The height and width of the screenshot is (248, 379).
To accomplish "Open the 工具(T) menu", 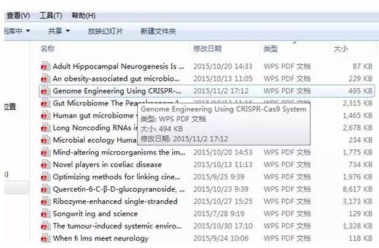I will (51, 16).
